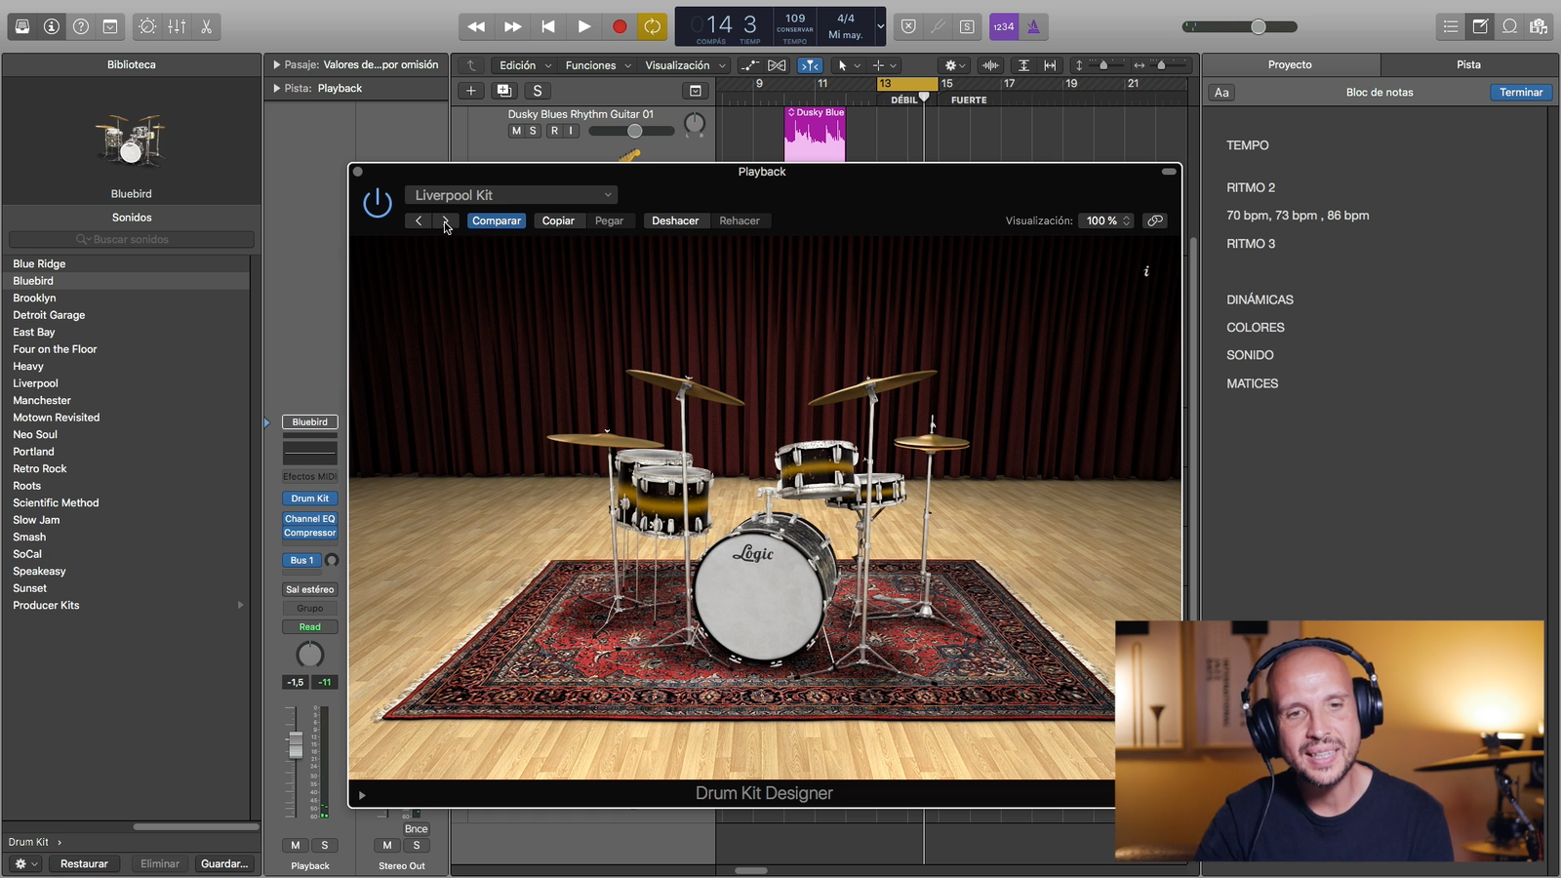
Task: Toggle the yellow Cycle mode button
Action: click(x=652, y=26)
